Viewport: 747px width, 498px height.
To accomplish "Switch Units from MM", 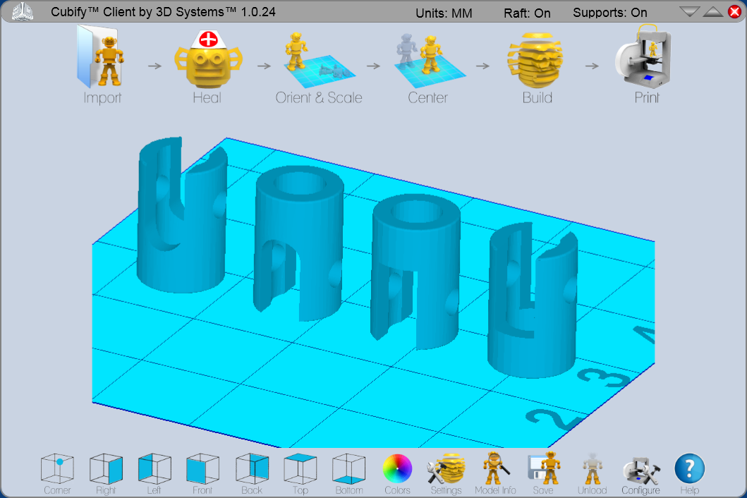I will tap(444, 12).
